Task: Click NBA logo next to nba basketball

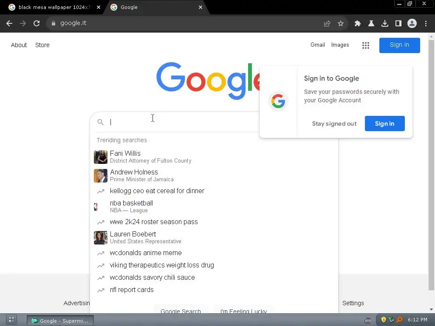Action: tap(96, 207)
